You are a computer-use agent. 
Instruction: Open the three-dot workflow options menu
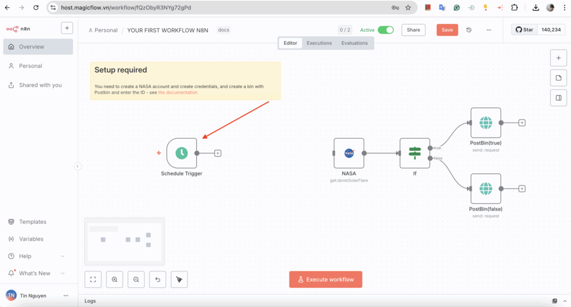click(489, 30)
